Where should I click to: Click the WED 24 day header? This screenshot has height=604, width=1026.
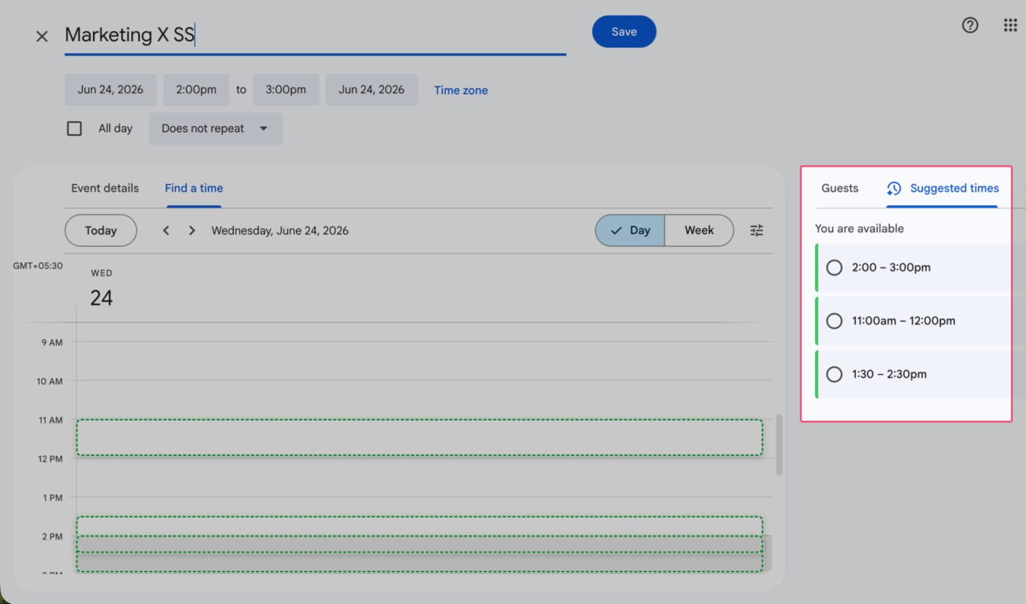(x=101, y=289)
